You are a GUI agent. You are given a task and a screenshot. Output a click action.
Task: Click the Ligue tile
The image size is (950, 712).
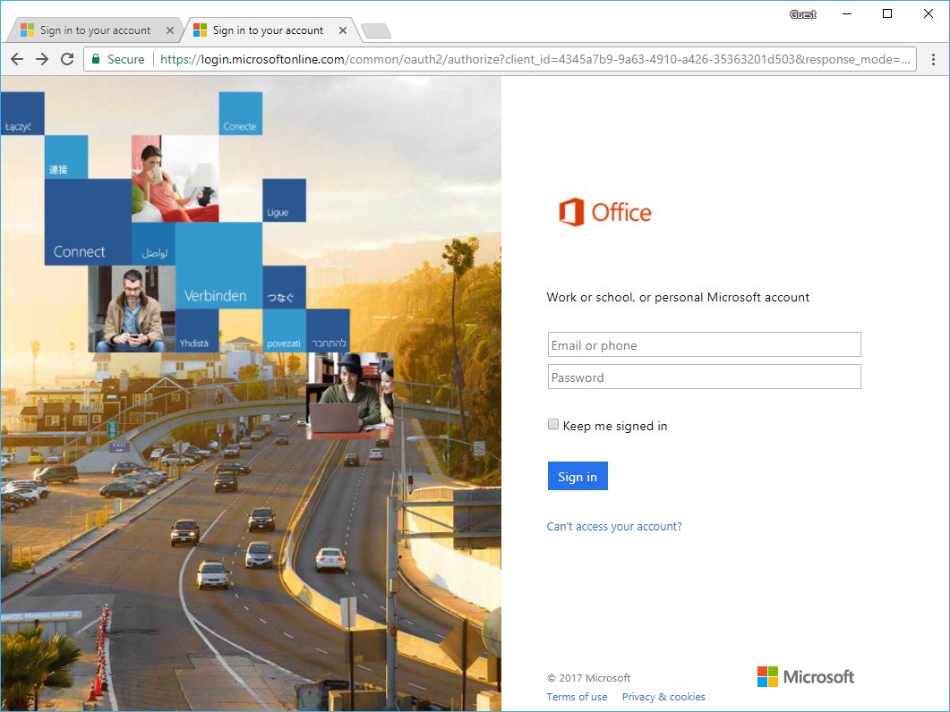click(x=284, y=200)
